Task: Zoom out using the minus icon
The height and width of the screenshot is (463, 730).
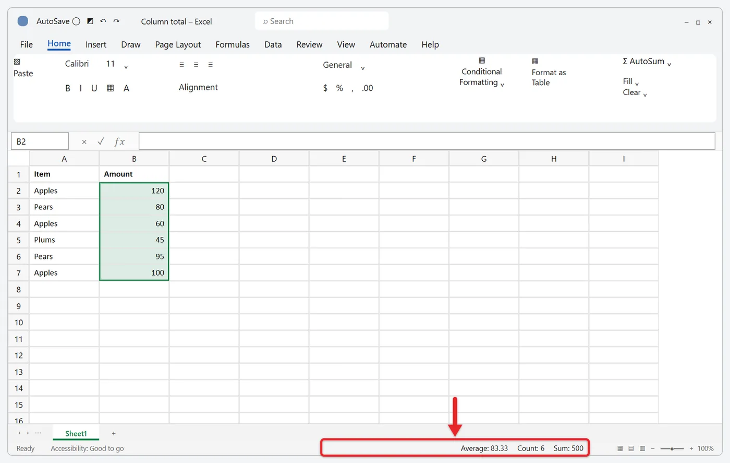Action: 653,448
